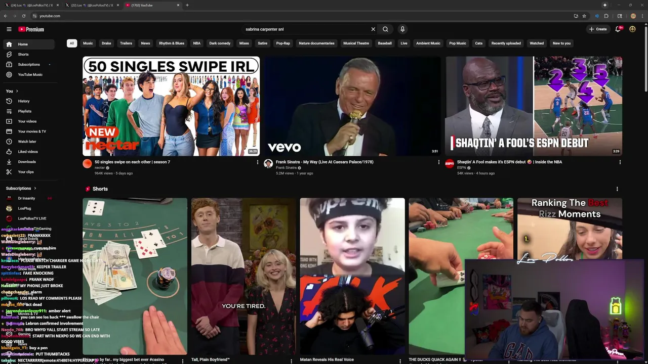The image size is (648, 364).
Task: Switch to the (22) Los X tab
Action: 91,5
